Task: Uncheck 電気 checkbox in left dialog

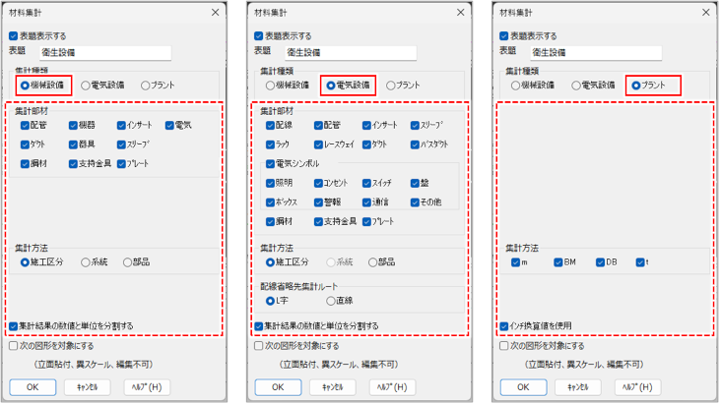Action: [170, 125]
